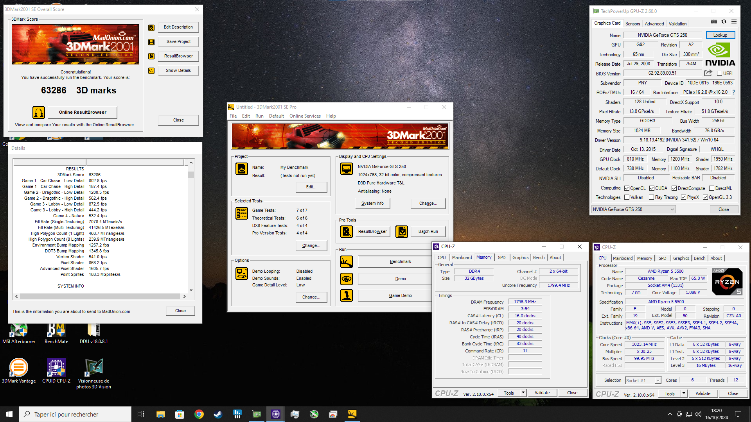Click the taskbar search field
The width and height of the screenshot is (751, 422).
[x=75, y=414]
